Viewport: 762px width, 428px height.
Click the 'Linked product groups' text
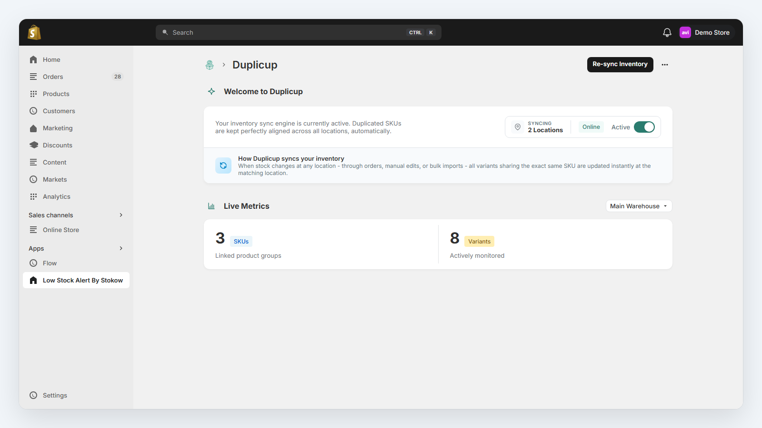[x=248, y=256]
